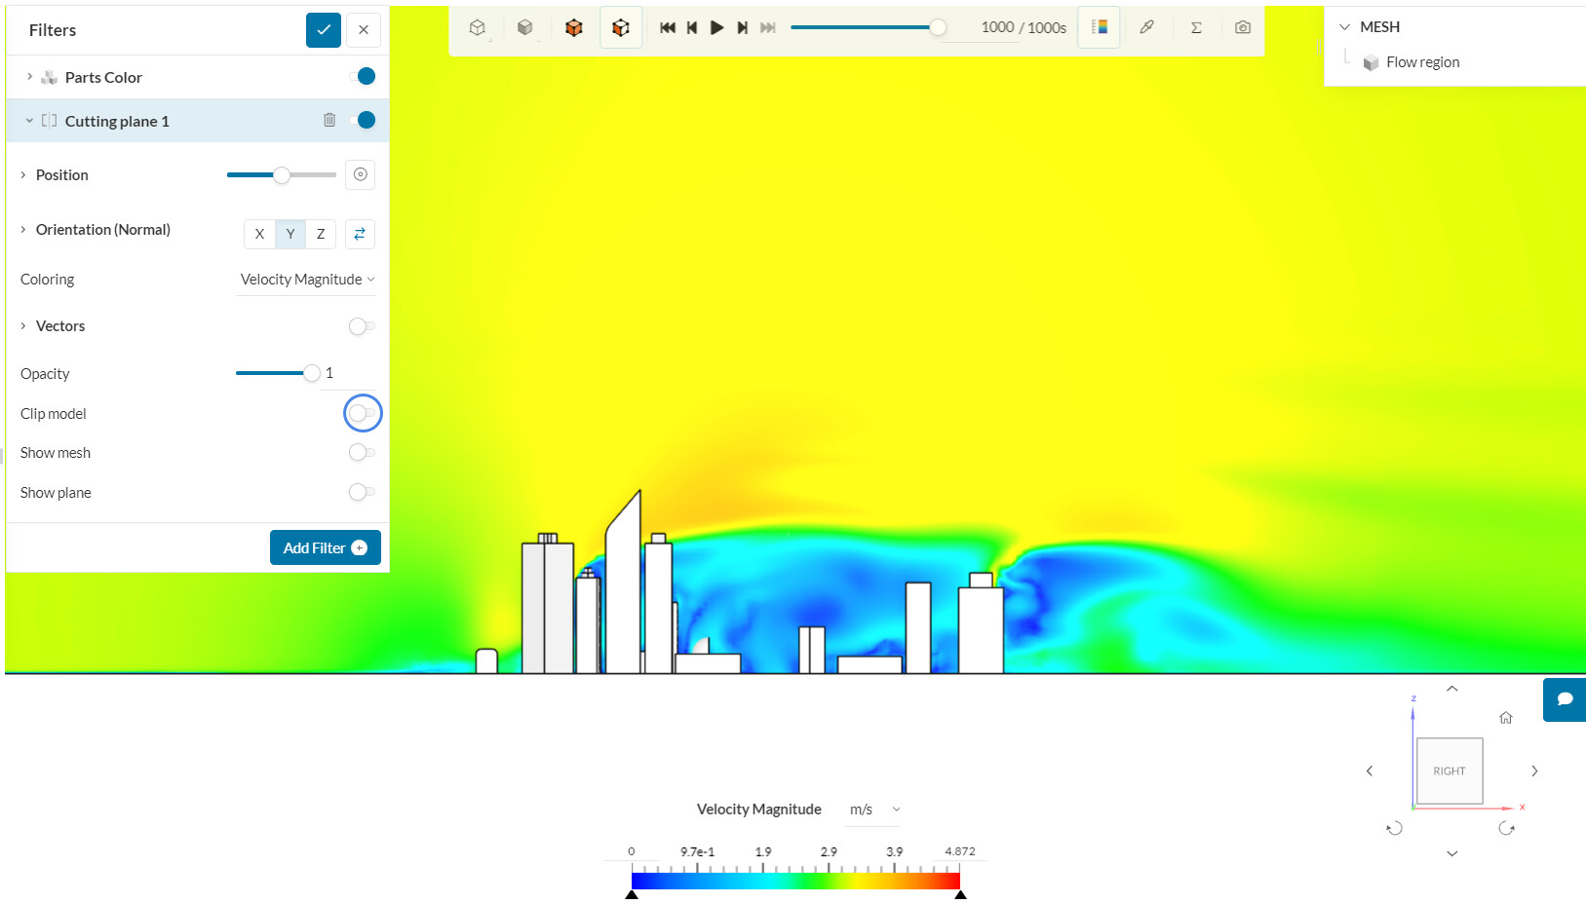
Task: Click the RIGHT face of the orientation cube
Action: pyautogui.click(x=1450, y=771)
